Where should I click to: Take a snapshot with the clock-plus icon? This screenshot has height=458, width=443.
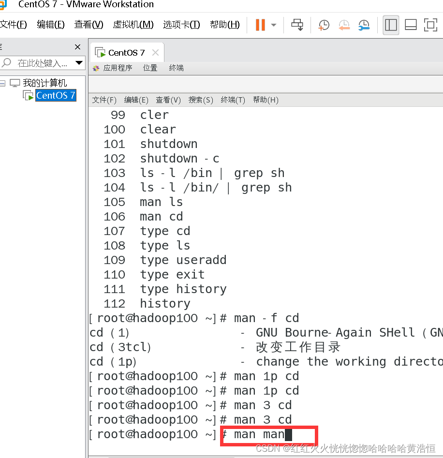pyautogui.click(x=324, y=25)
